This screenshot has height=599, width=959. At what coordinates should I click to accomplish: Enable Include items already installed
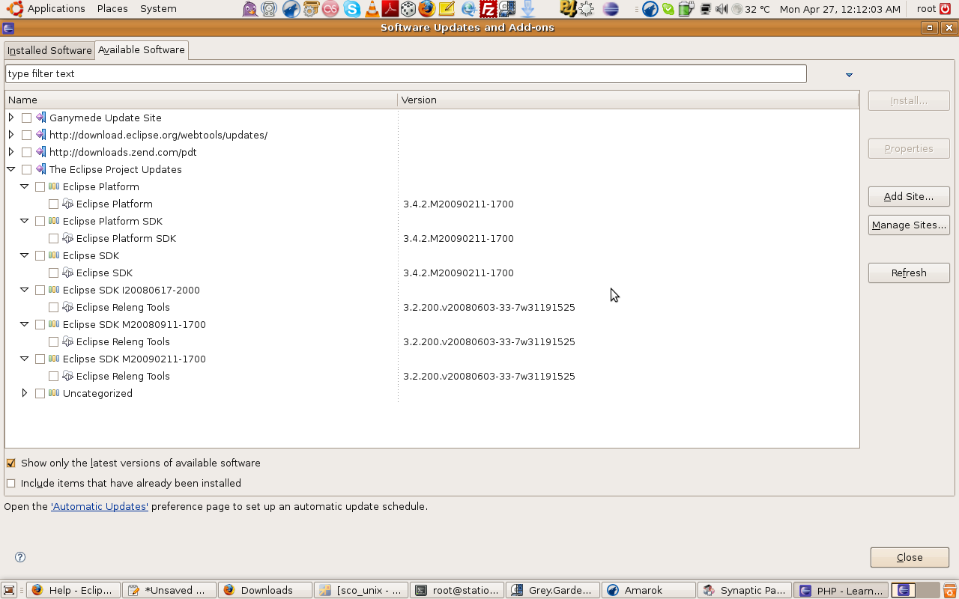pos(10,483)
